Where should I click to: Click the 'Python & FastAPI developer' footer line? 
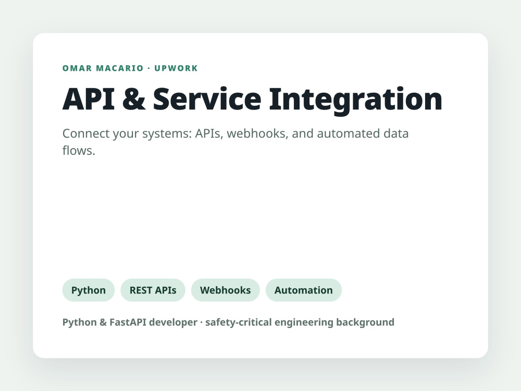(x=228, y=322)
